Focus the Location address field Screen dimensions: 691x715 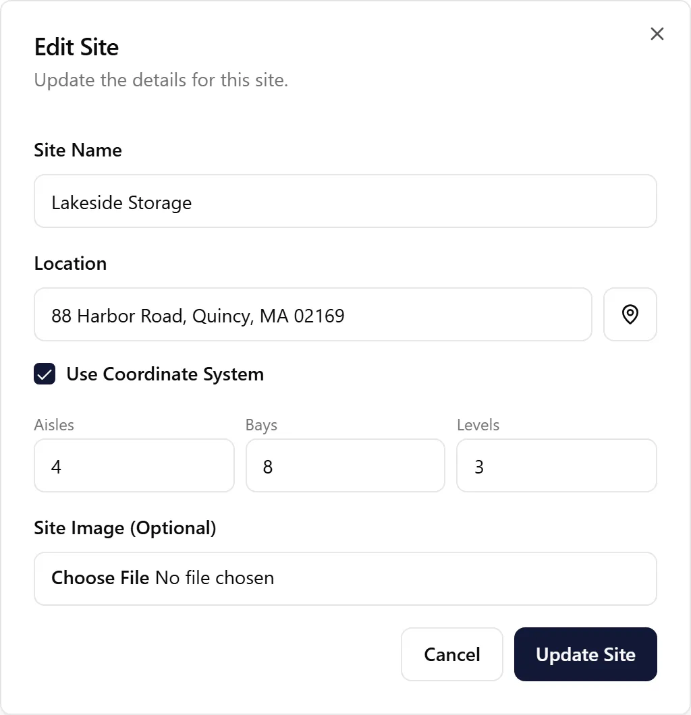click(313, 314)
